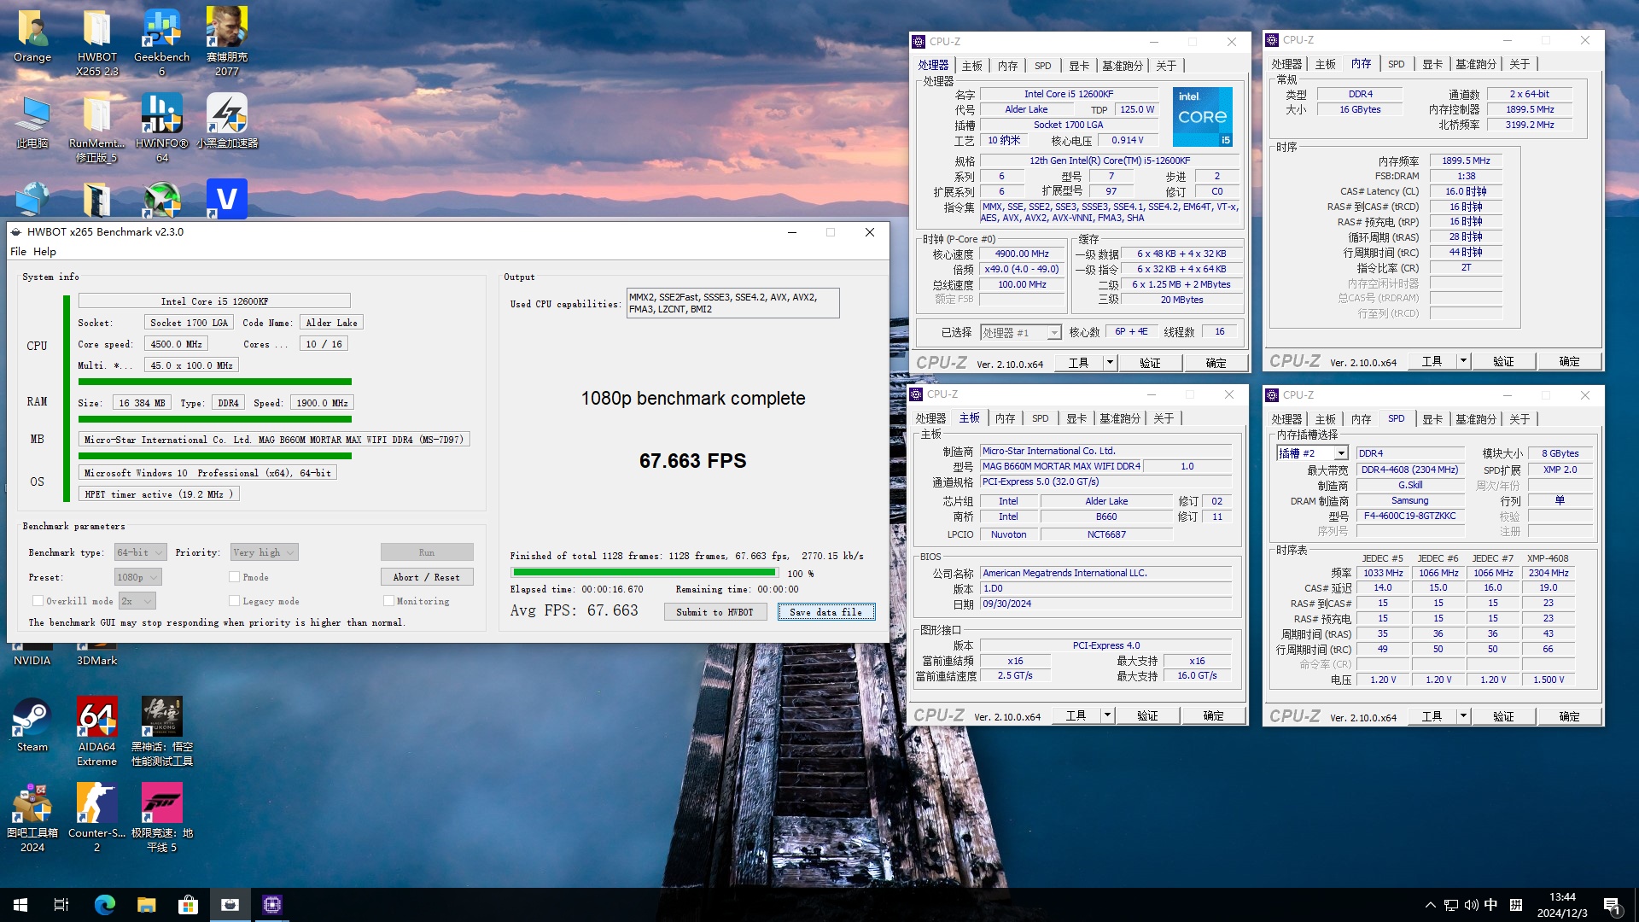The height and width of the screenshot is (922, 1639).
Task: Open Microsoft Store from the taskbar
Action: pyautogui.click(x=188, y=905)
